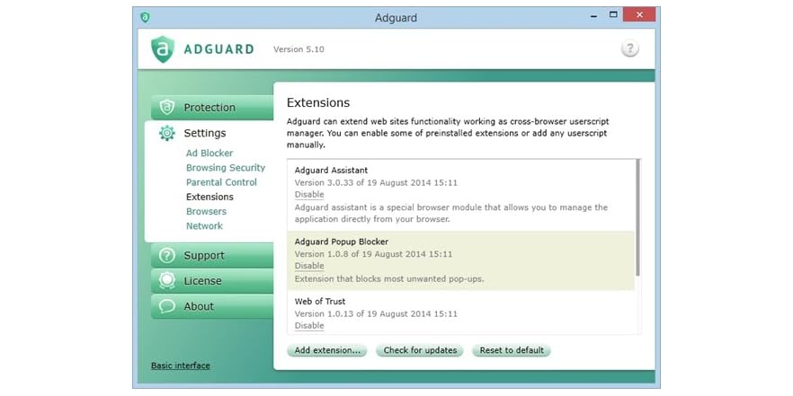Click Reset to default button
793x396 pixels.
(512, 350)
